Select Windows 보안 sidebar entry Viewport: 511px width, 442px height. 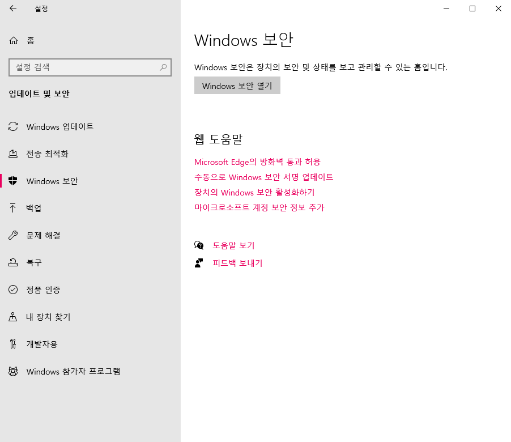pyautogui.click(x=90, y=181)
